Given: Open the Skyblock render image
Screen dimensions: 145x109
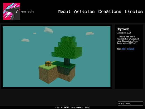Looking at the screenshot, I should (x=56, y=57).
